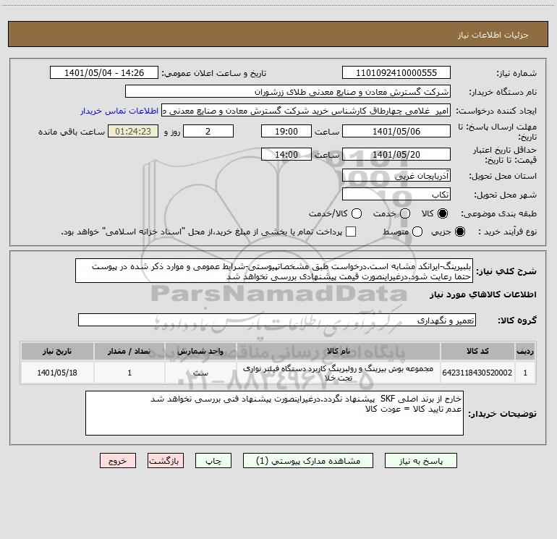Click the خروج exit button

tap(118, 461)
